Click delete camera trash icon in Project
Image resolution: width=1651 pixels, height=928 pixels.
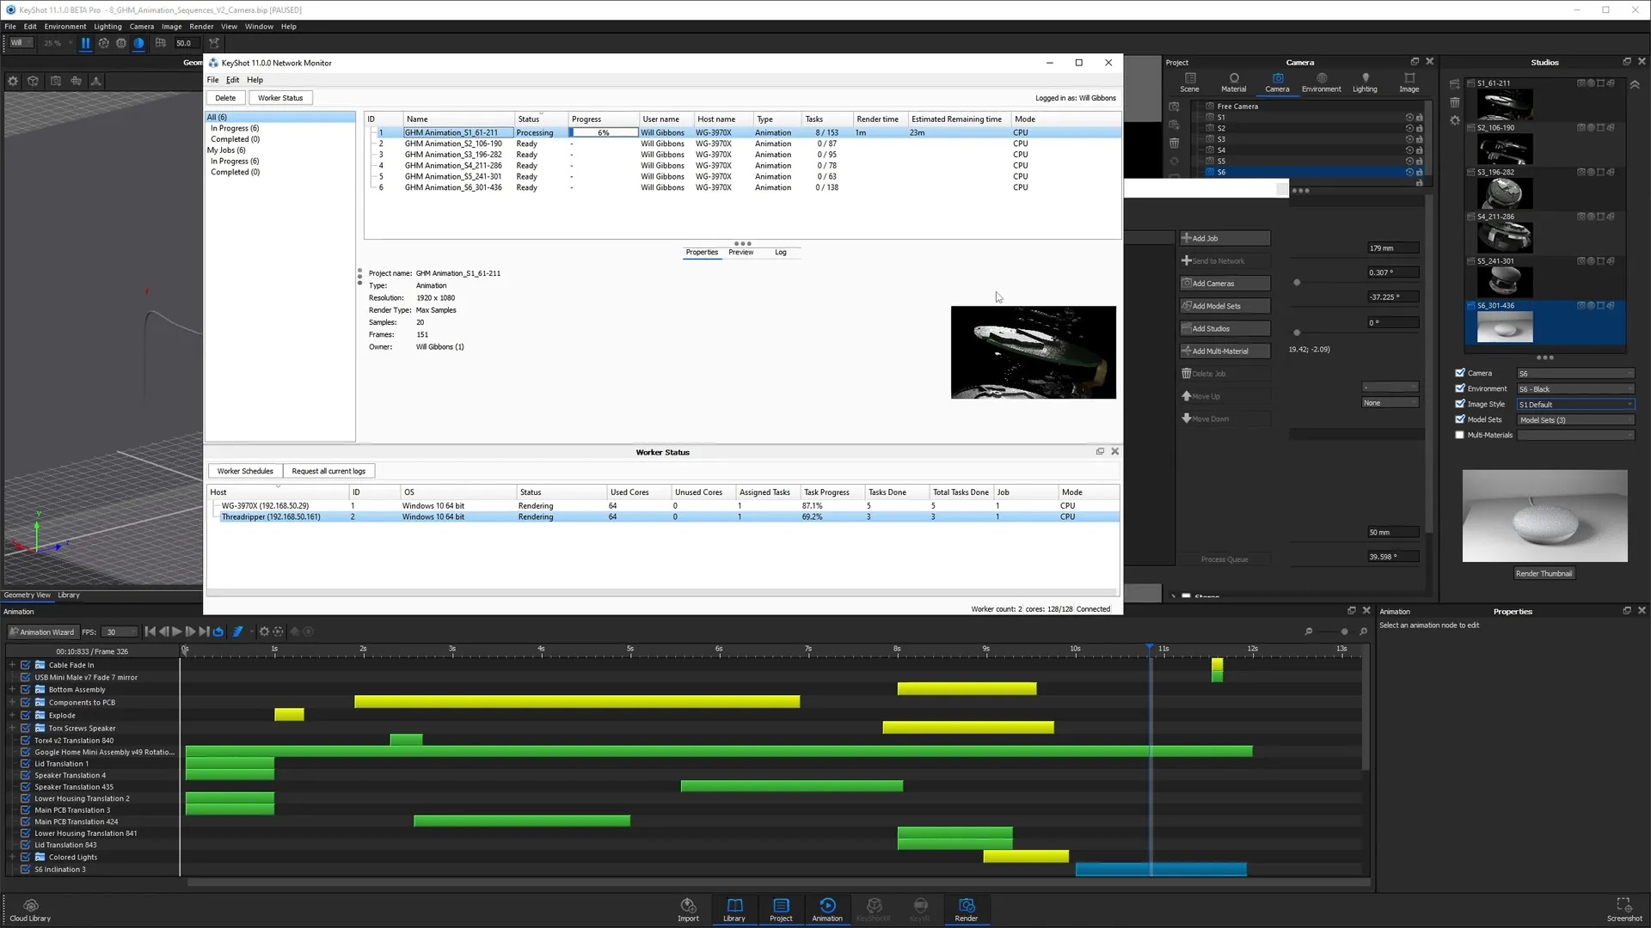click(1174, 143)
